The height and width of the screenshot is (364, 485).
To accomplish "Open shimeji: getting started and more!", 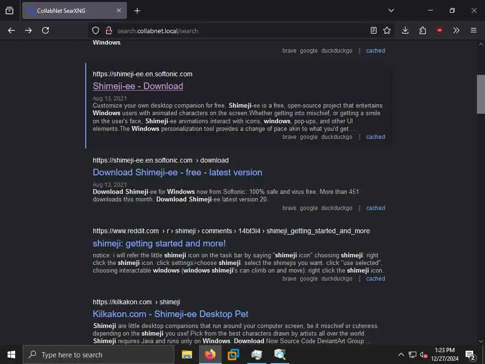I will (159, 243).
